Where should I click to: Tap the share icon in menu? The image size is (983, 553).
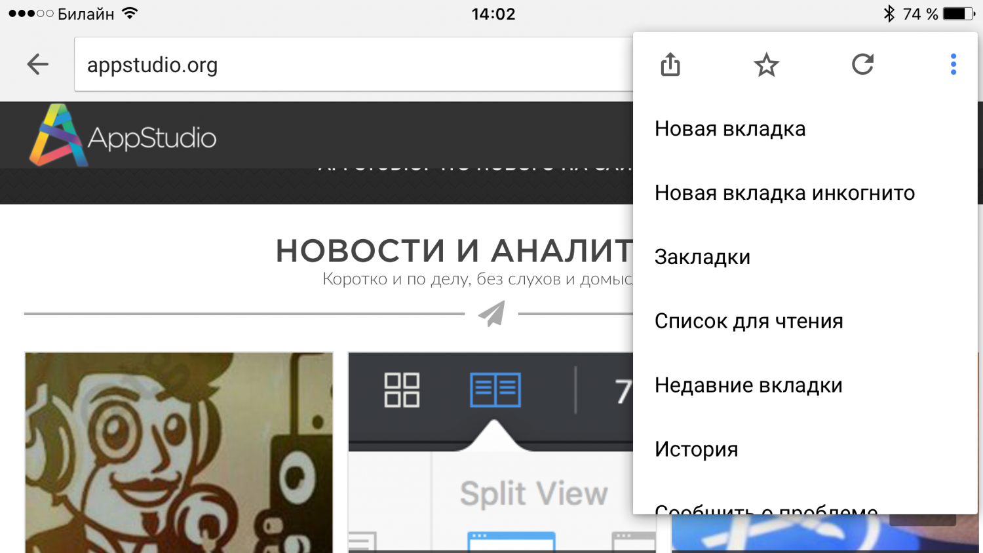(x=670, y=65)
